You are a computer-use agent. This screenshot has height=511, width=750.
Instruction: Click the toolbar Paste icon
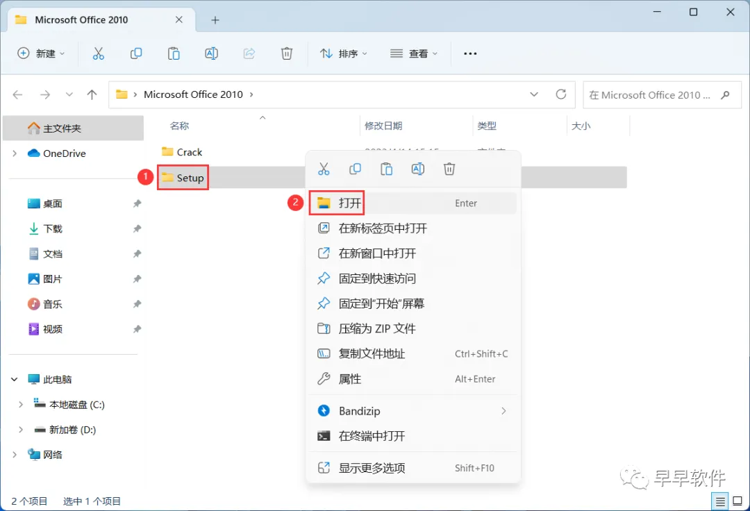click(x=174, y=53)
